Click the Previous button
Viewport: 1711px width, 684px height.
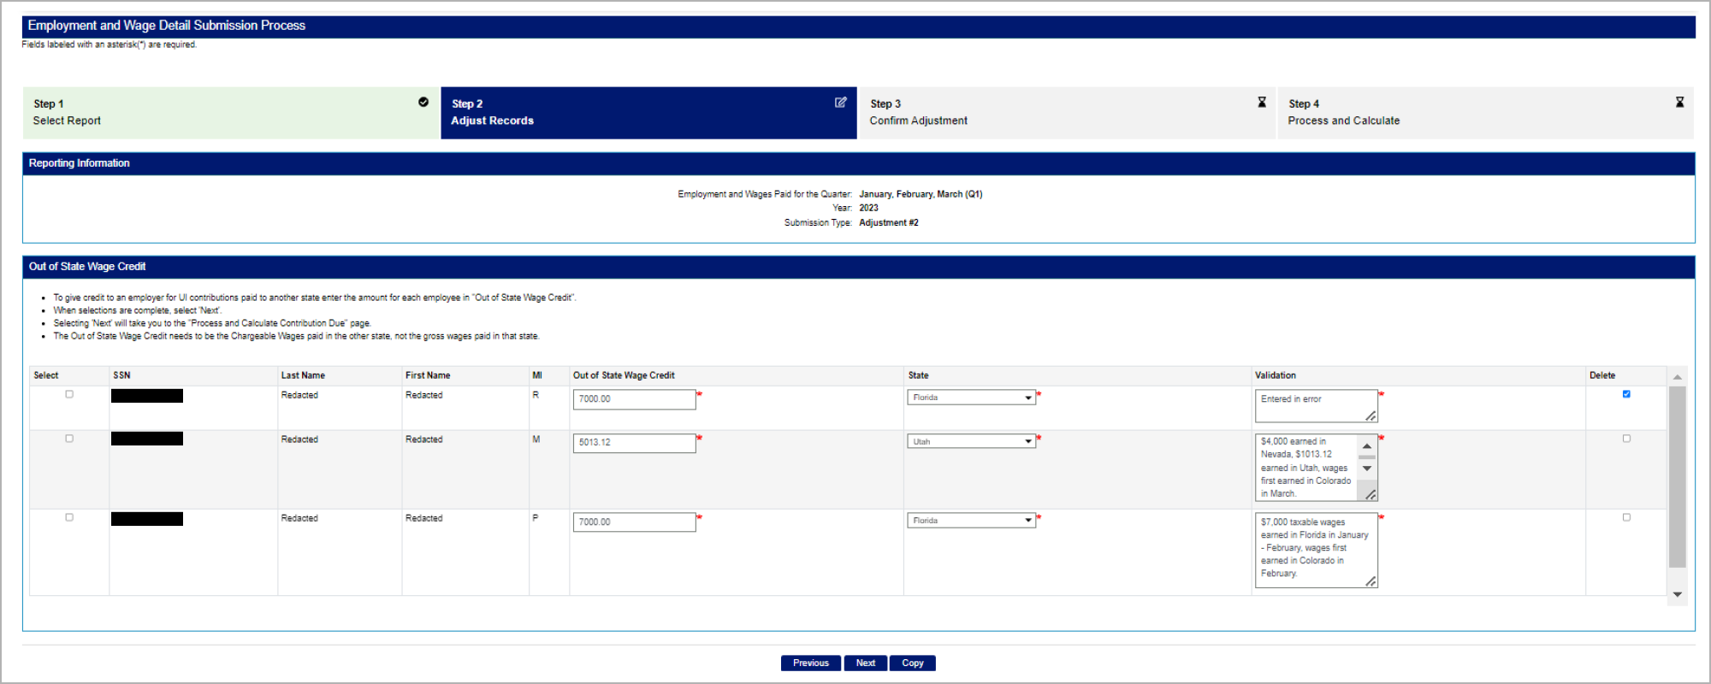(810, 663)
